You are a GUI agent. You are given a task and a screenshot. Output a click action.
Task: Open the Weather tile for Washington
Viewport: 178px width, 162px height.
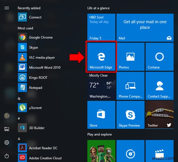(101, 86)
